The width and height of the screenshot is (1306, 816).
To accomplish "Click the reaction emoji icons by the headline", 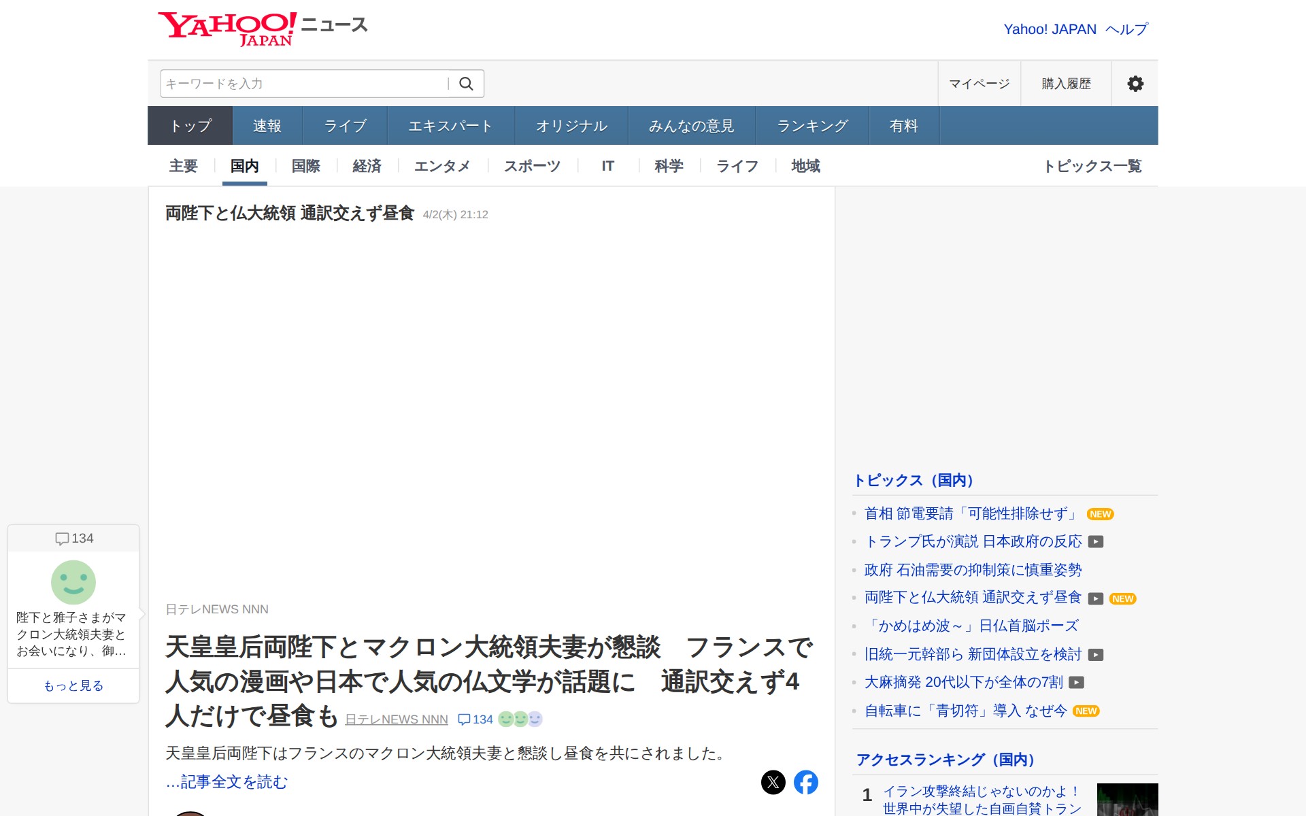I will coord(520,719).
